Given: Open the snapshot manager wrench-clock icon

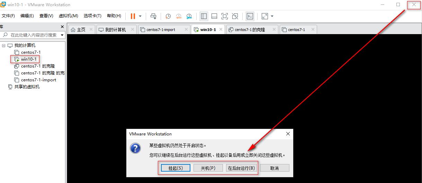Looking at the screenshot, I should point(189,16).
